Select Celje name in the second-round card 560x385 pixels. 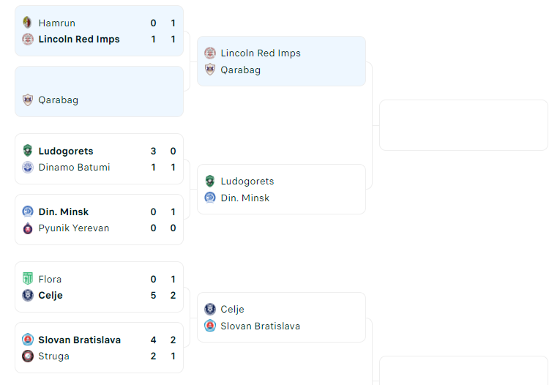[232, 310]
